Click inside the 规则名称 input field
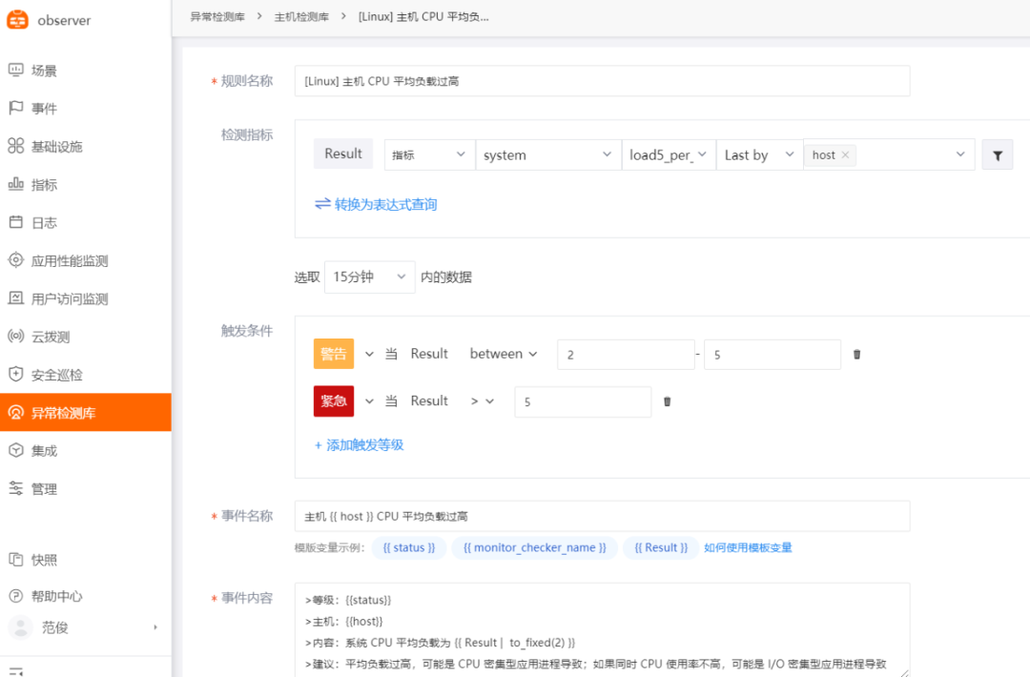1030x677 pixels. tap(601, 81)
